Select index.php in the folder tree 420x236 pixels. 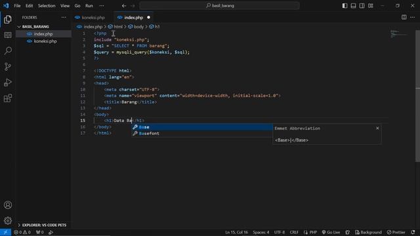coord(44,33)
